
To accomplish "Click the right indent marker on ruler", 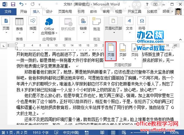I will click(174, 47).
